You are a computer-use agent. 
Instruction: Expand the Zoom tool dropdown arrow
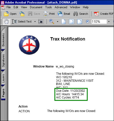coord(58,22)
